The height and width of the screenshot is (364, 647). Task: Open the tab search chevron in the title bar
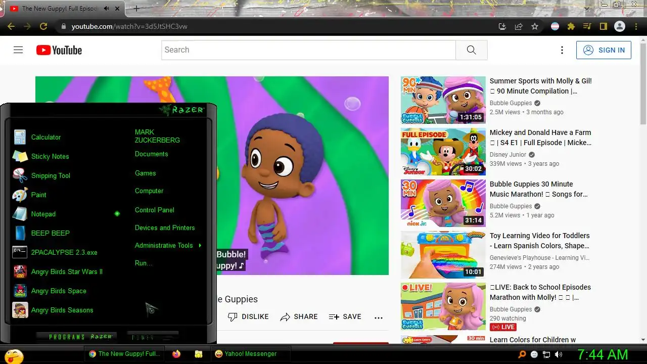tap(587, 8)
